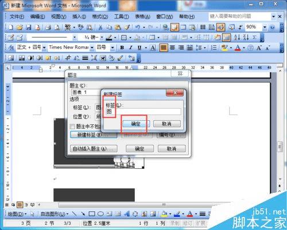Open the 格式(O) menu
Viewport: 287px width, 230px height.
[100, 17]
